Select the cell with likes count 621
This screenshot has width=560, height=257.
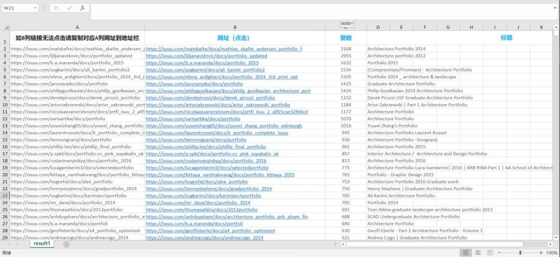tap(346, 237)
